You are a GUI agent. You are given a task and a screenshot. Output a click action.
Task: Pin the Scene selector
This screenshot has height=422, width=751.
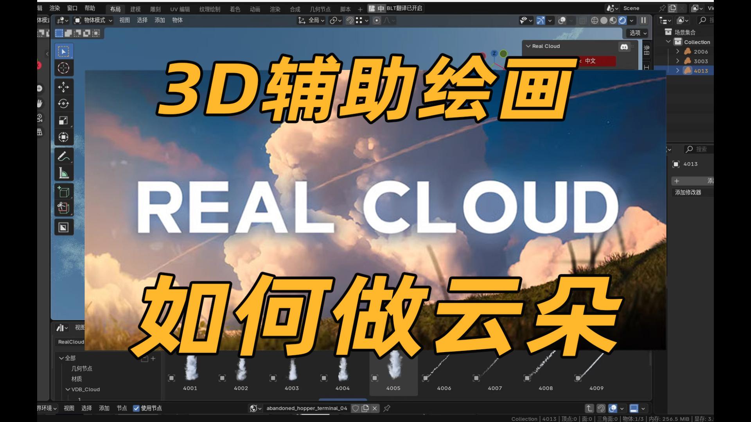coord(662,8)
